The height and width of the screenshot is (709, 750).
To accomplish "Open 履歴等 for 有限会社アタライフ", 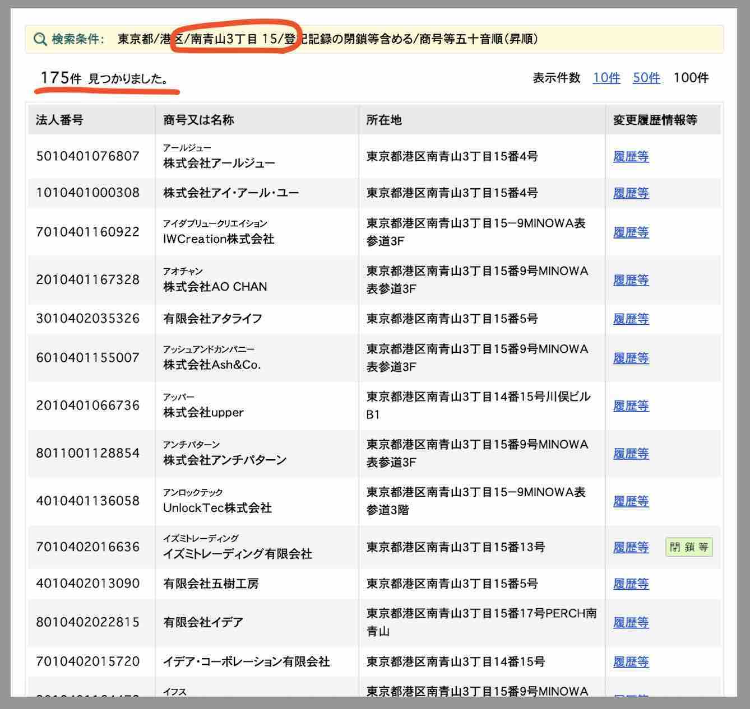I will point(631,319).
